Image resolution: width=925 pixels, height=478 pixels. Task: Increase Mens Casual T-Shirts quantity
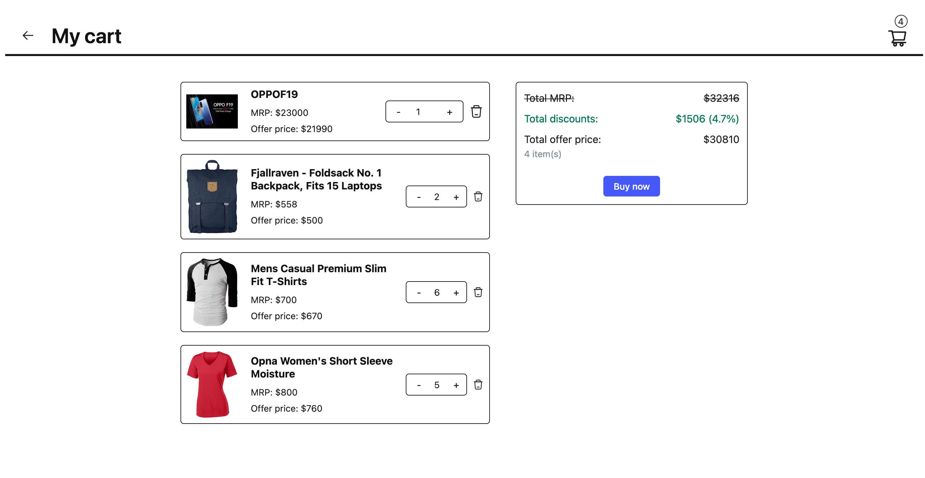[456, 293]
